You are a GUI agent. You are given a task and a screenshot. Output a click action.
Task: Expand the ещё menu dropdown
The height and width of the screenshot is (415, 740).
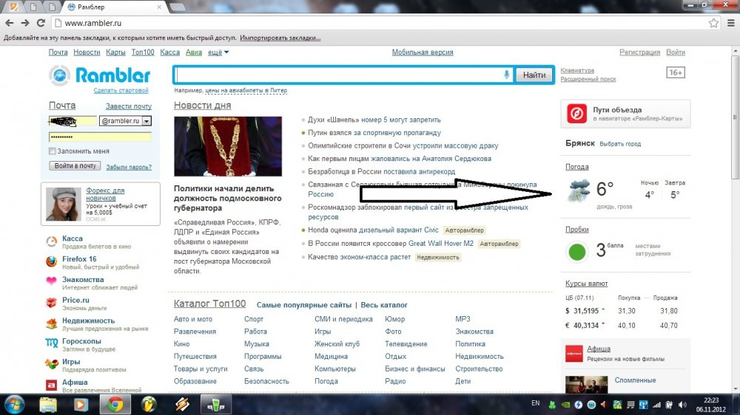pyautogui.click(x=218, y=52)
